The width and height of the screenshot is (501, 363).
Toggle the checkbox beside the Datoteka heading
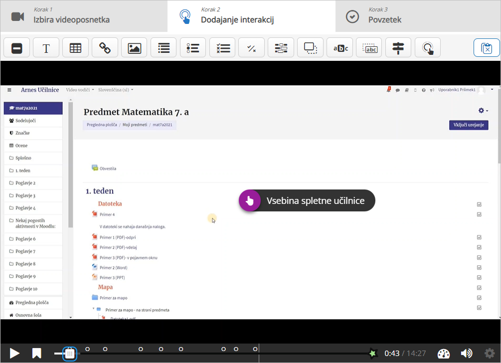click(x=479, y=204)
